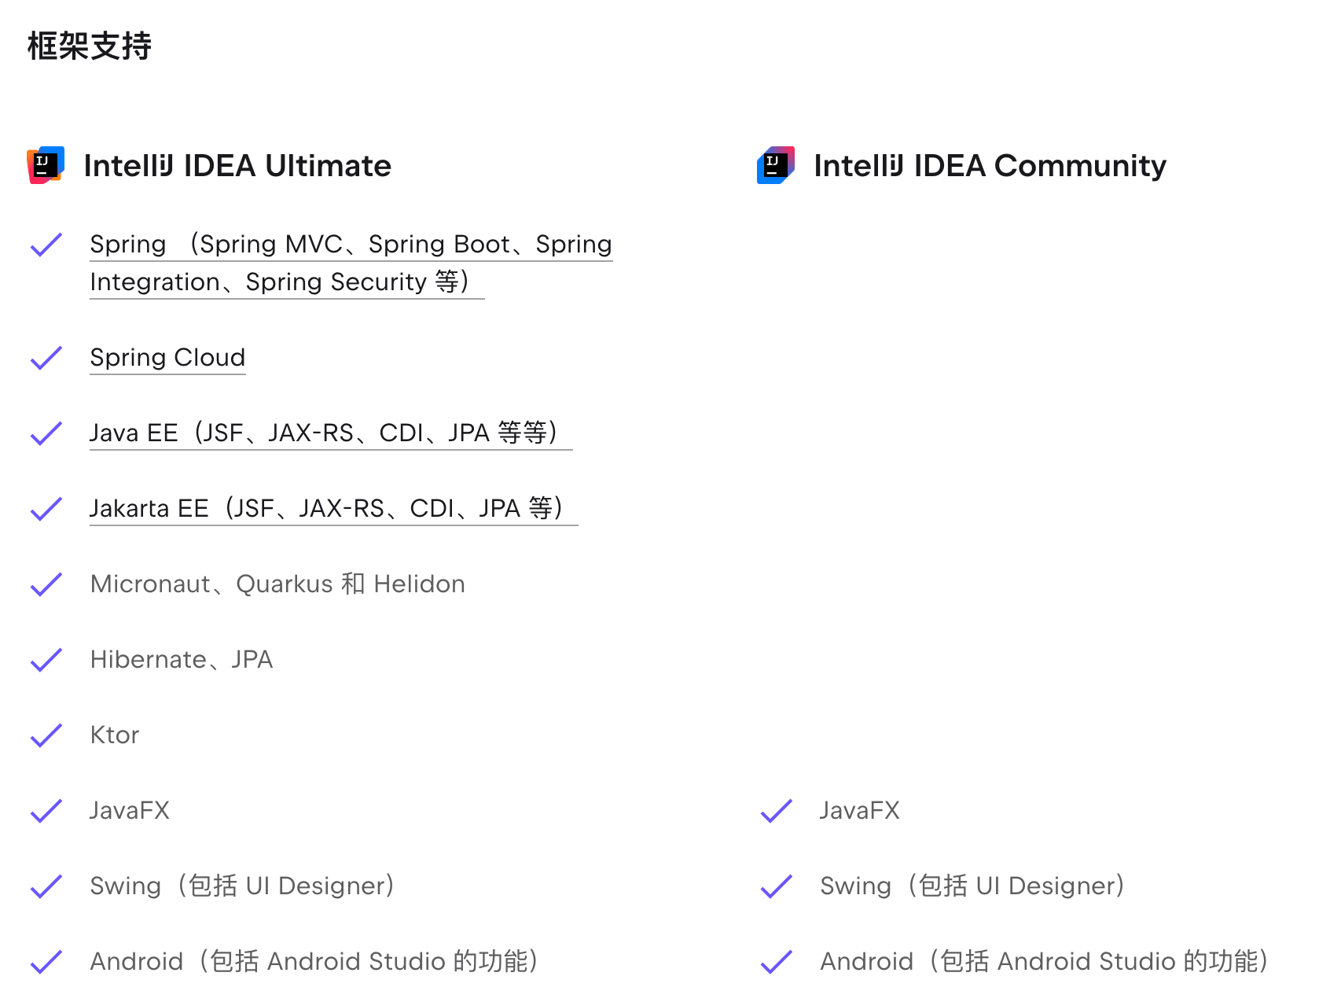Click the "IntelliJ IDEA Ultimate" column heading

pos(237,166)
